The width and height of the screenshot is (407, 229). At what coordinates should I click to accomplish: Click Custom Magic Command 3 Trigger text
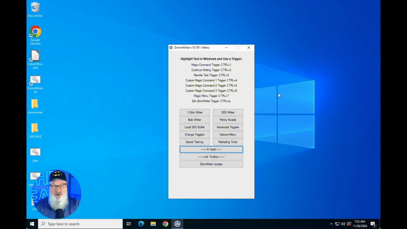211,91
